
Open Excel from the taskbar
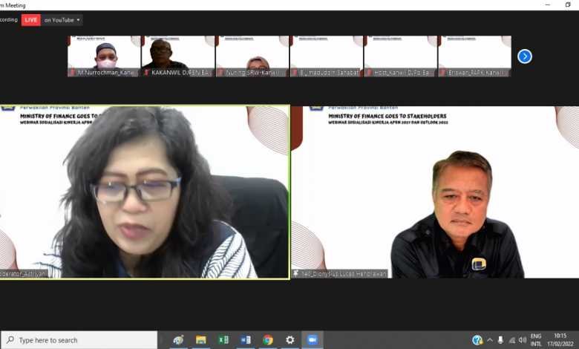(223, 340)
